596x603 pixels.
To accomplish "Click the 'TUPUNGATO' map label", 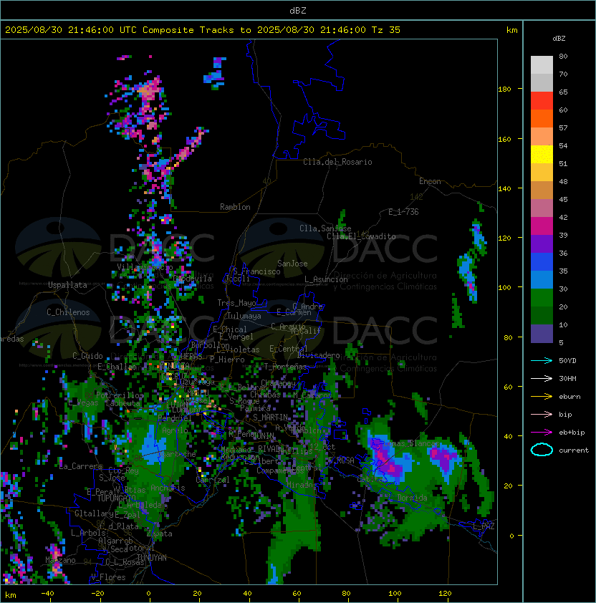I will [117, 498].
